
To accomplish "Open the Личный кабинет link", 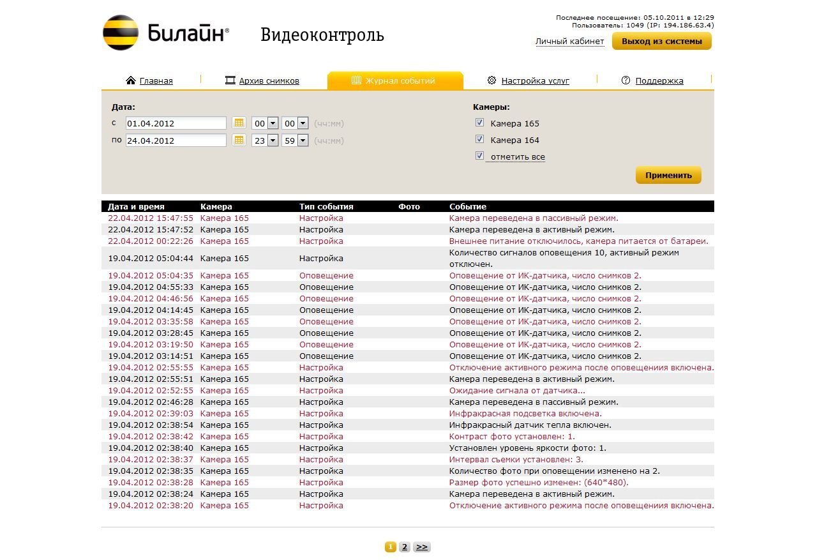I will pos(569,42).
